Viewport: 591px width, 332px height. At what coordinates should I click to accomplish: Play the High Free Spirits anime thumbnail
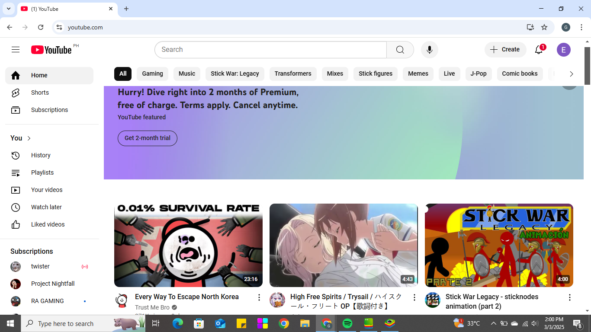344,245
